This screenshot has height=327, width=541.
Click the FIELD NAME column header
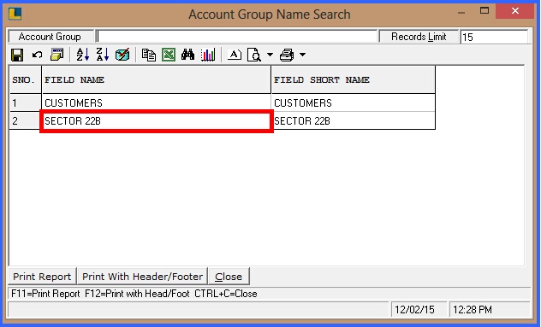coord(157,80)
